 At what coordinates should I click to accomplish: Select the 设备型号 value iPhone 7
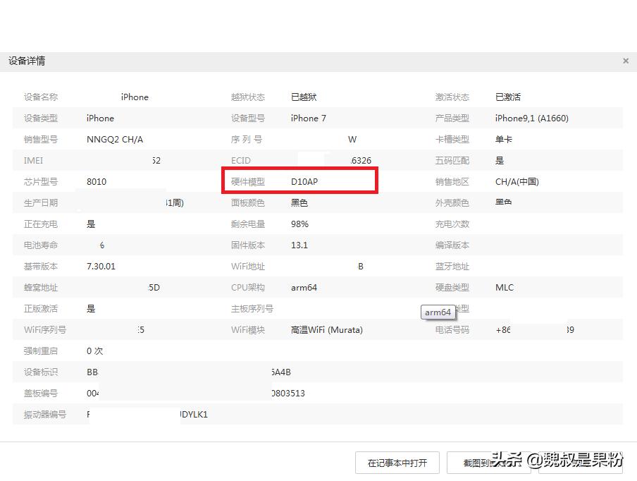point(308,118)
